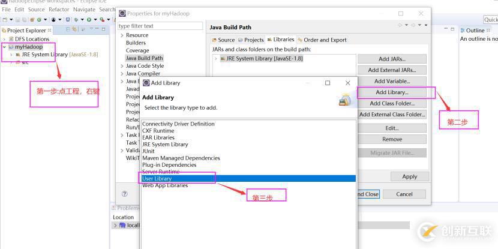This screenshot has height=249, width=498.
Task: Click the Quick Access search field
Action: coord(491,20)
